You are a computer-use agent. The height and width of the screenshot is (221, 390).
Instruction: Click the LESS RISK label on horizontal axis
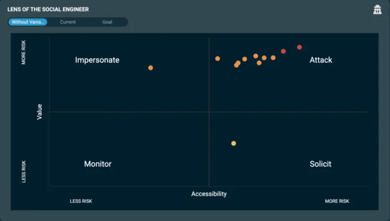81,201
